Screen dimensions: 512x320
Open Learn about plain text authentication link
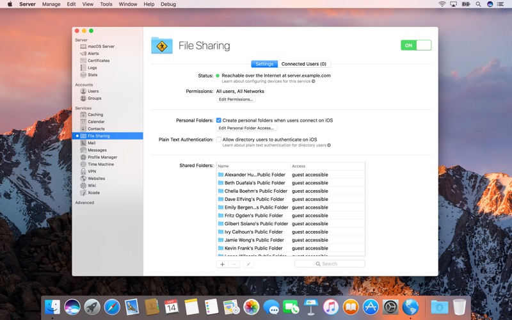coord(276,145)
